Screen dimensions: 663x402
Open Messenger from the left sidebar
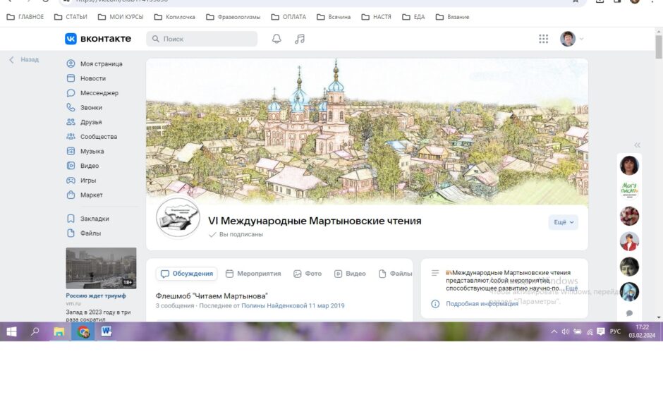[x=99, y=93]
